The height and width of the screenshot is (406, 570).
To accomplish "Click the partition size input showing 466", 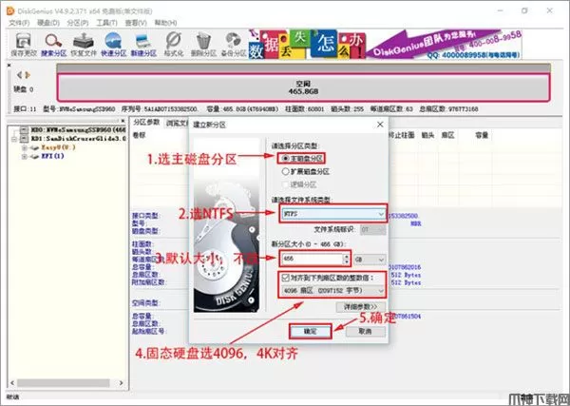I will pos(313,259).
